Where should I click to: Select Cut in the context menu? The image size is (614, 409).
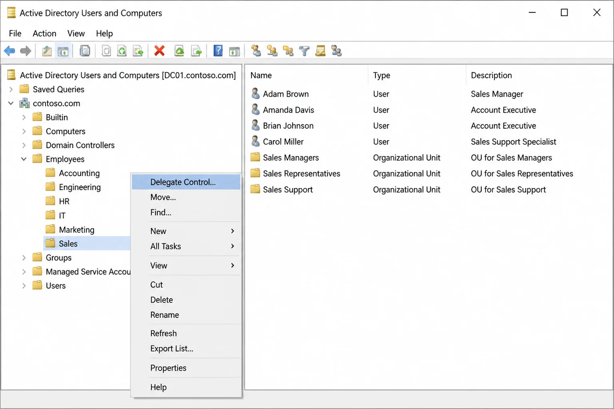click(x=186, y=284)
